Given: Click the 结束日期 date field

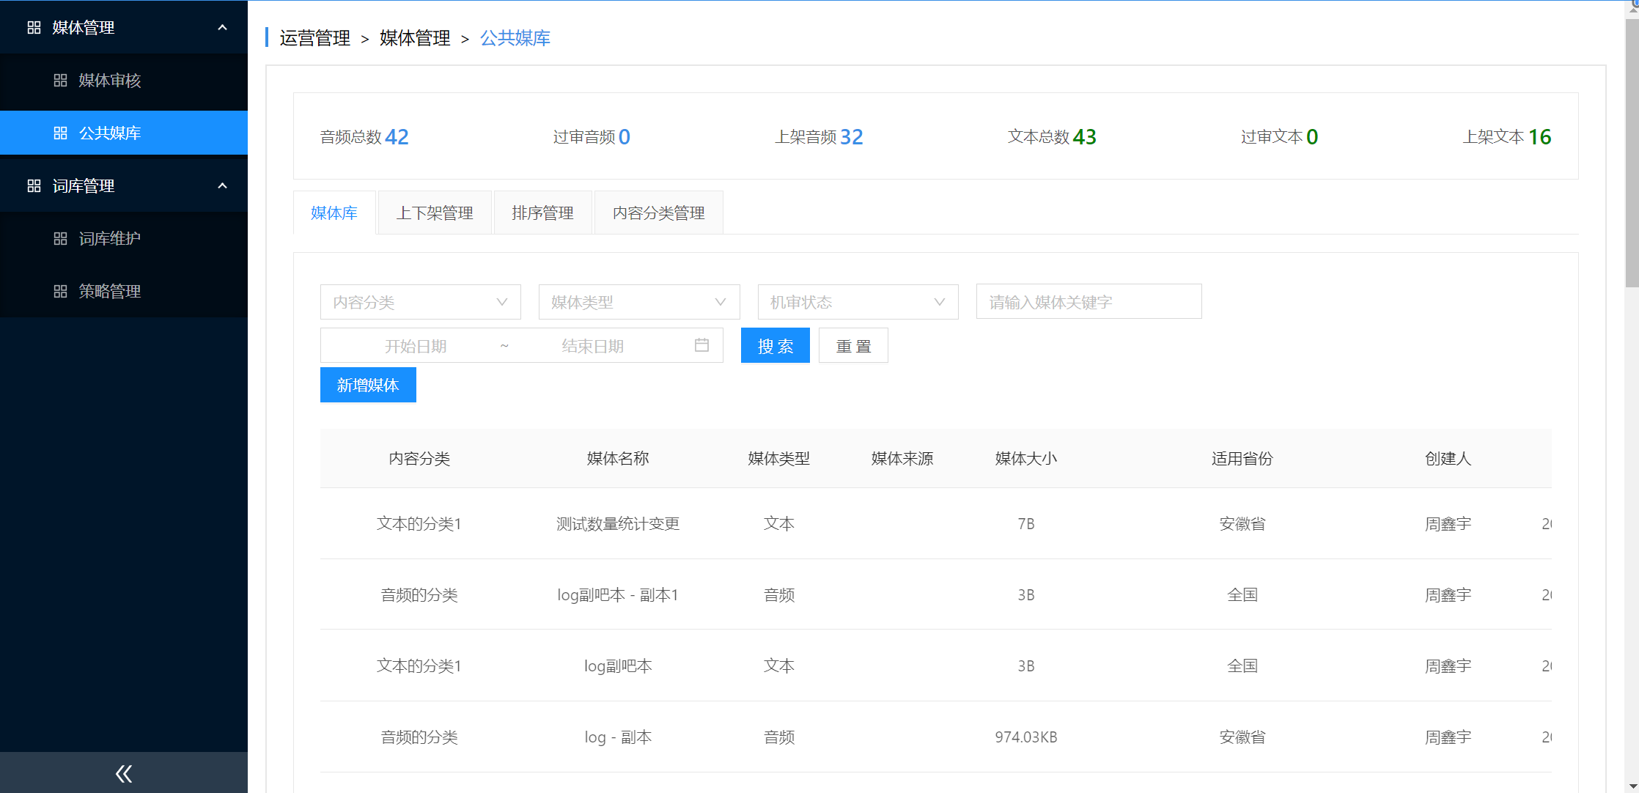Looking at the screenshot, I should point(593,346).
